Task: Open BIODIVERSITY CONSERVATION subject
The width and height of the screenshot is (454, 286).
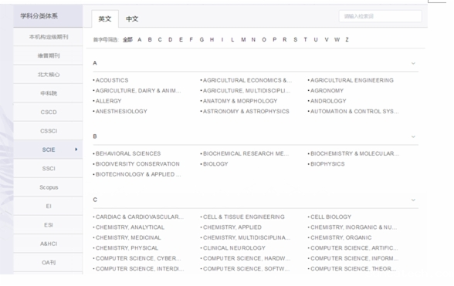Action: click(x=137, y=164)
